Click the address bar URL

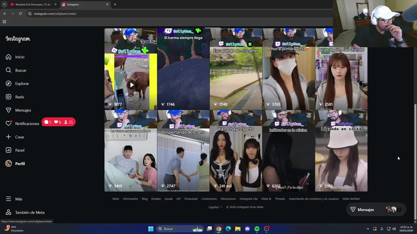point(55,14)
